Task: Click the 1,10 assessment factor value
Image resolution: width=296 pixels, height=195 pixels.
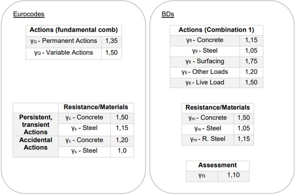Action: [233, 176]
